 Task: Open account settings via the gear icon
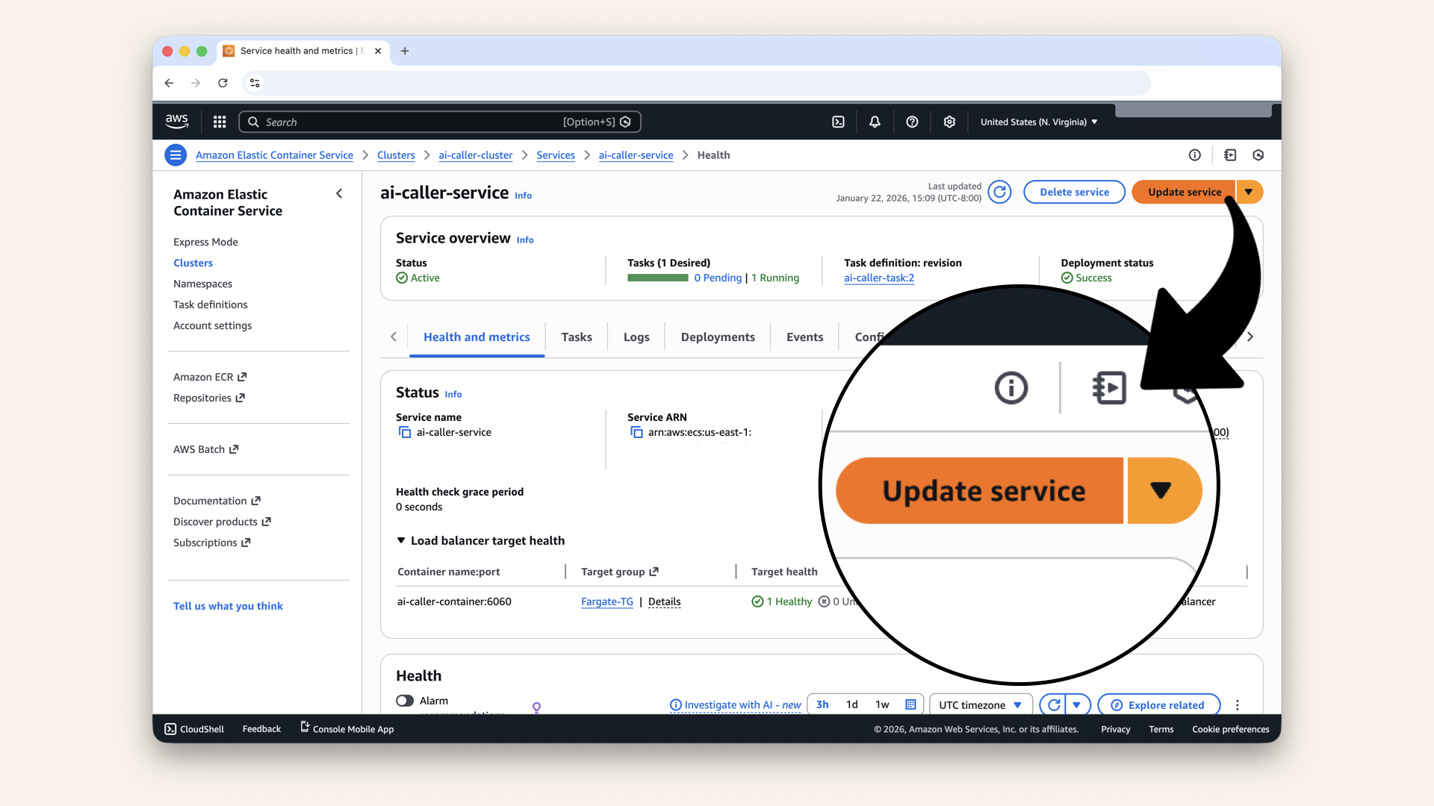[949, 122]
